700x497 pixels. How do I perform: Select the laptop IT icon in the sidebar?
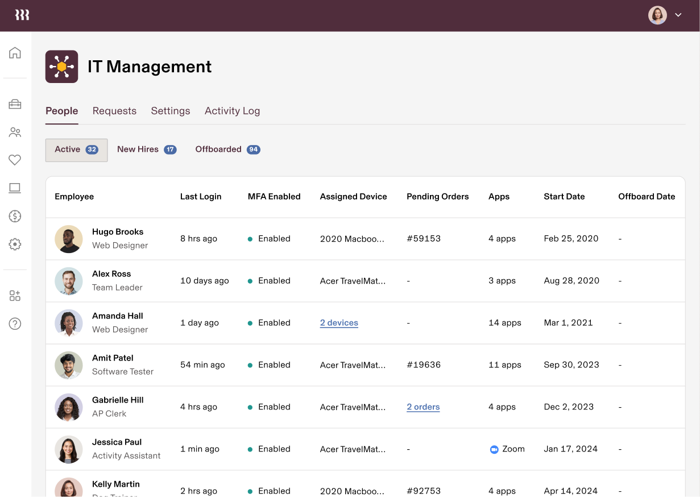tap(15, 188)
